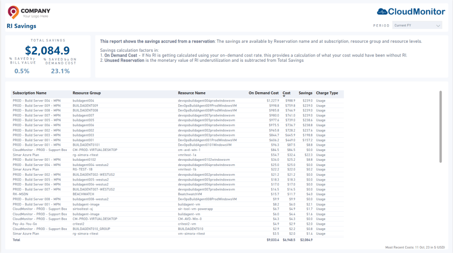The image size is (453, 253).
Task: Click resource name vm-simora-ritest
Action: 191,234
